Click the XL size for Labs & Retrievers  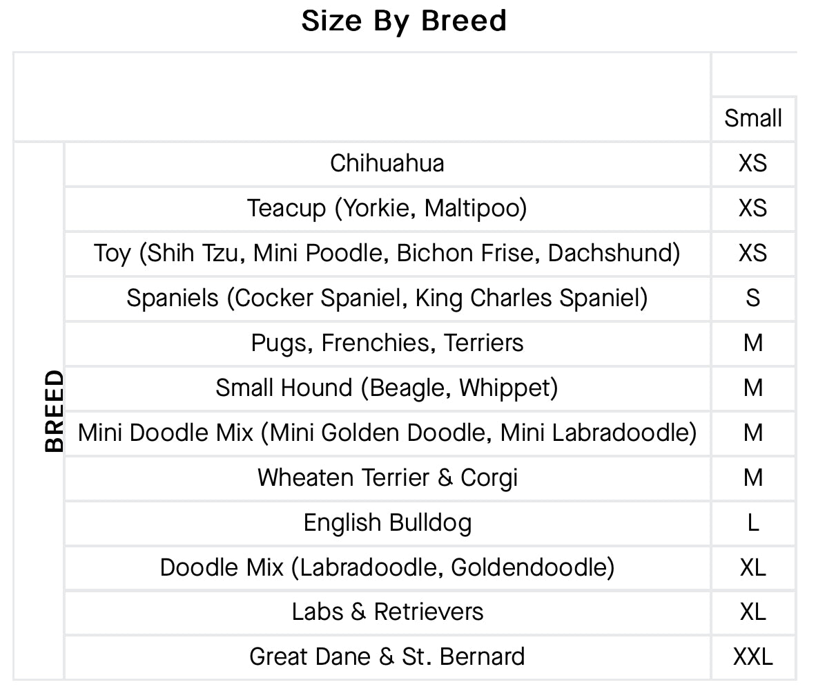(x=752, y=612)
